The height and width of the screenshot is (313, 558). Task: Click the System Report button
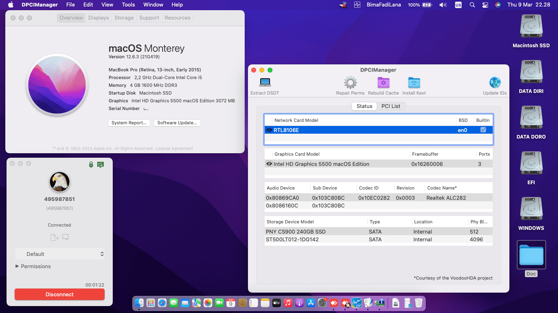(129, 123)
